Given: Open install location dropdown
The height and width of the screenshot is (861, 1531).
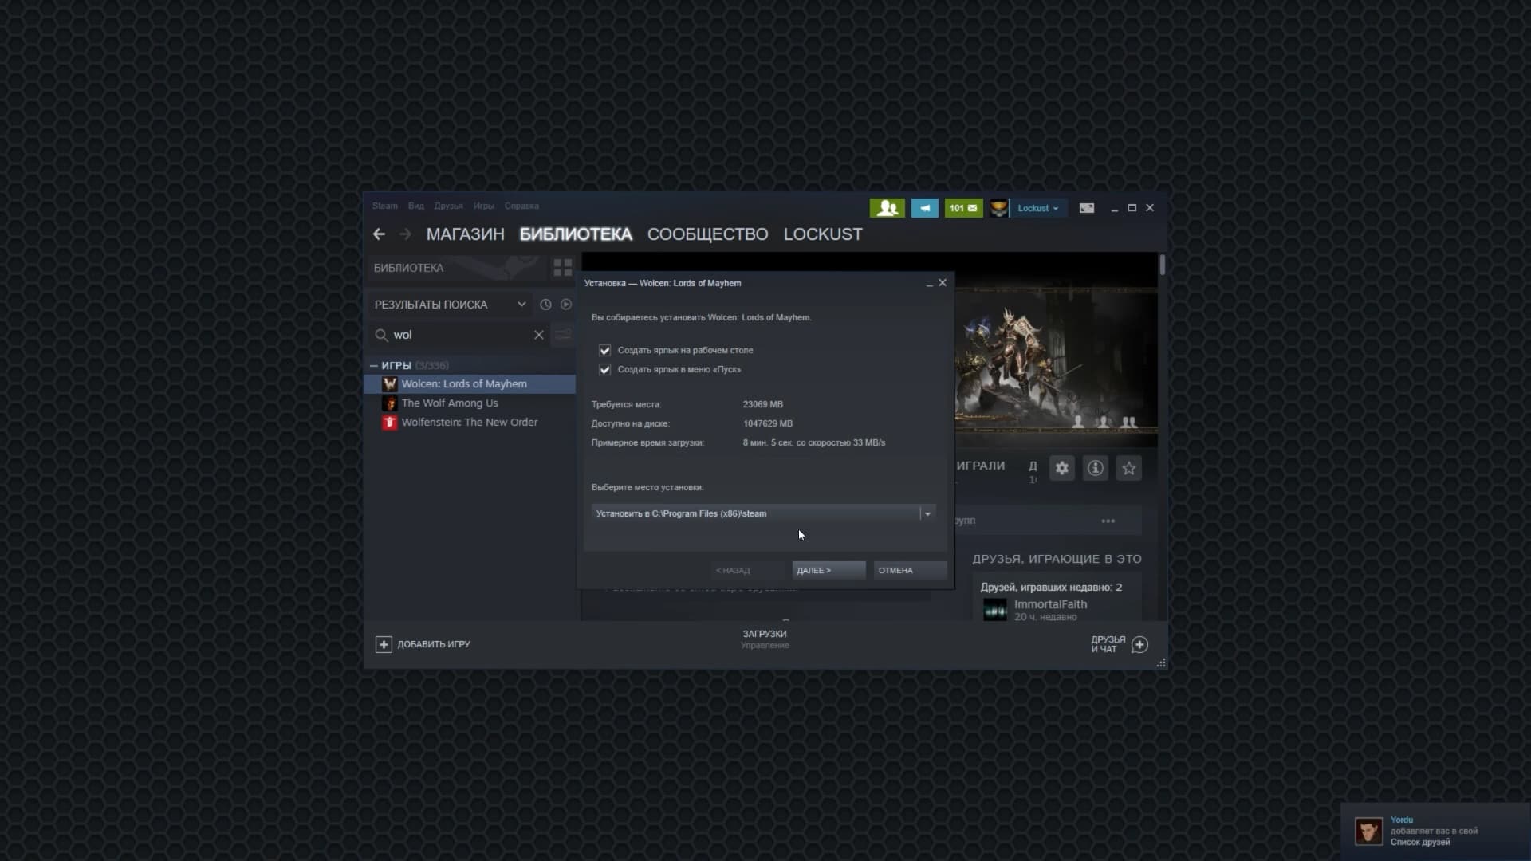Looking at the screenshot, I should [927, 514].
